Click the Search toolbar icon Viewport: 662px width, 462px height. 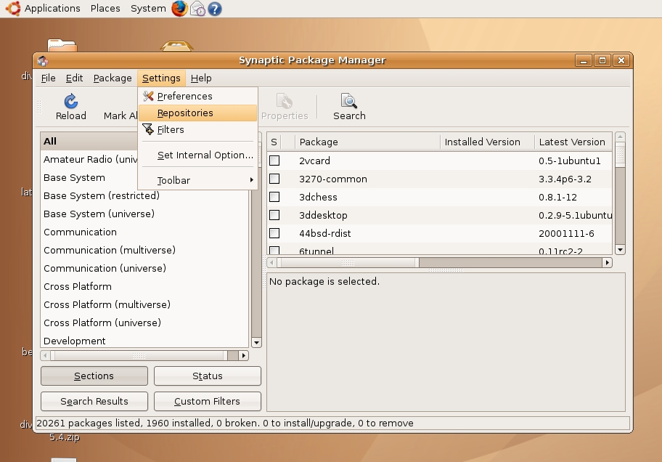348,101
